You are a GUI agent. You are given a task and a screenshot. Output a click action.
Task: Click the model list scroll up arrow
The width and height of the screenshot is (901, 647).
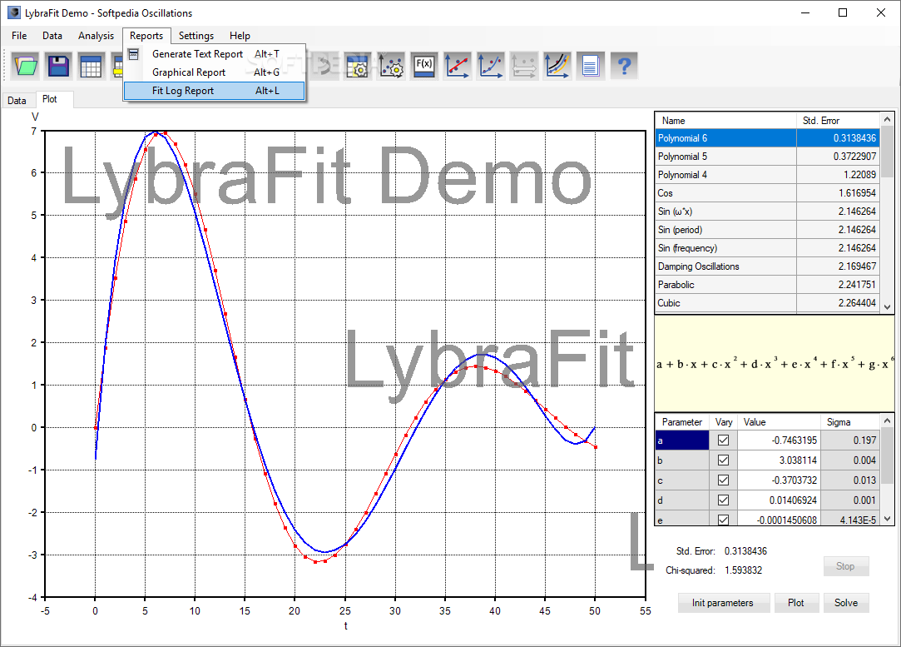[887, 119]
